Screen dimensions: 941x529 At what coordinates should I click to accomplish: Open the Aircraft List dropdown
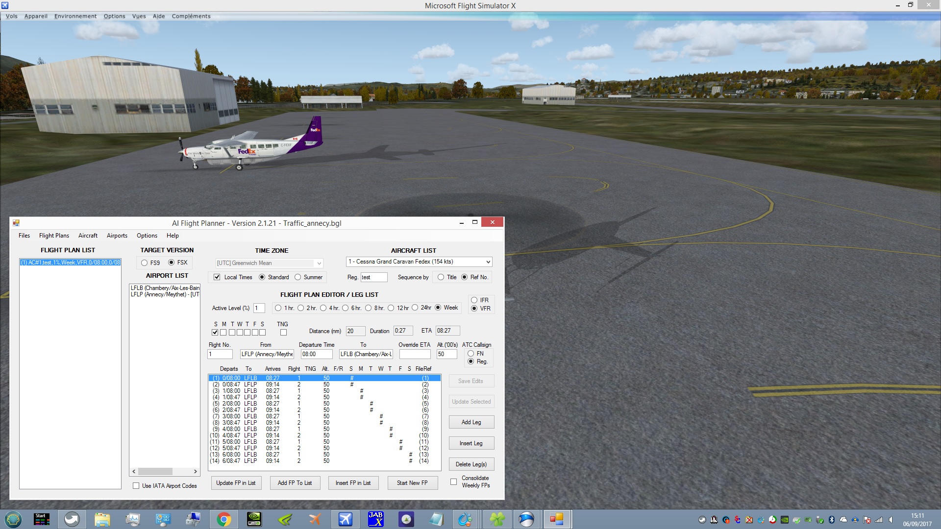point(419,262)
